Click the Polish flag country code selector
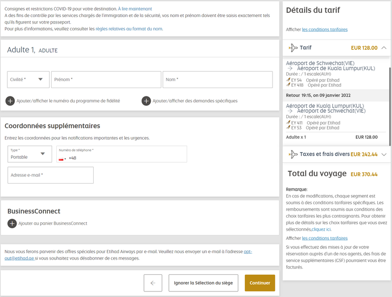Screen dimensions: 392x297 click(62, 159)
